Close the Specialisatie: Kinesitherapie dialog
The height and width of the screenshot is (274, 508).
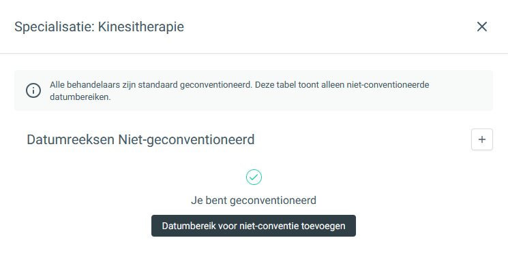coord(482,27)
